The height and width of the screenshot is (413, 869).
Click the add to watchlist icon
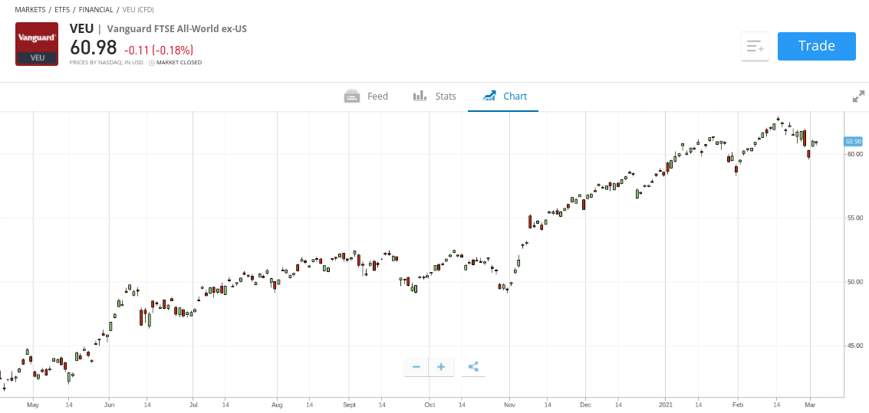point(755,47)
